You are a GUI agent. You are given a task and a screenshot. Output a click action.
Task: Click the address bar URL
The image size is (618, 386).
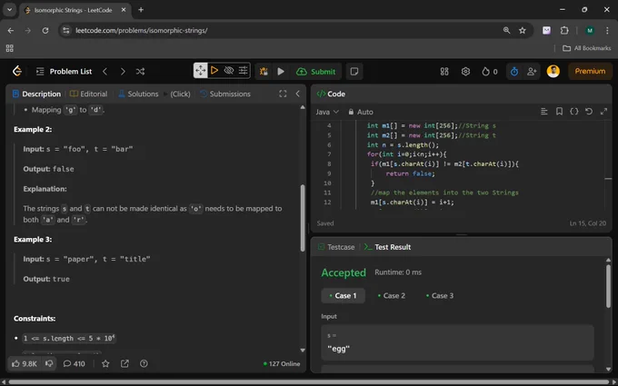tap(142, 30)
